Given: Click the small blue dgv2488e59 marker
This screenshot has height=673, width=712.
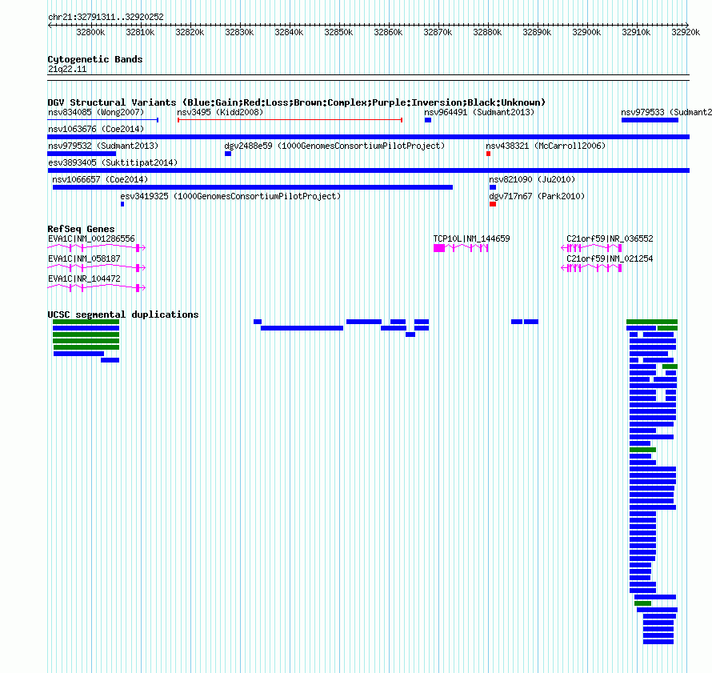Looking at the screenshot, I should [228, 154].
